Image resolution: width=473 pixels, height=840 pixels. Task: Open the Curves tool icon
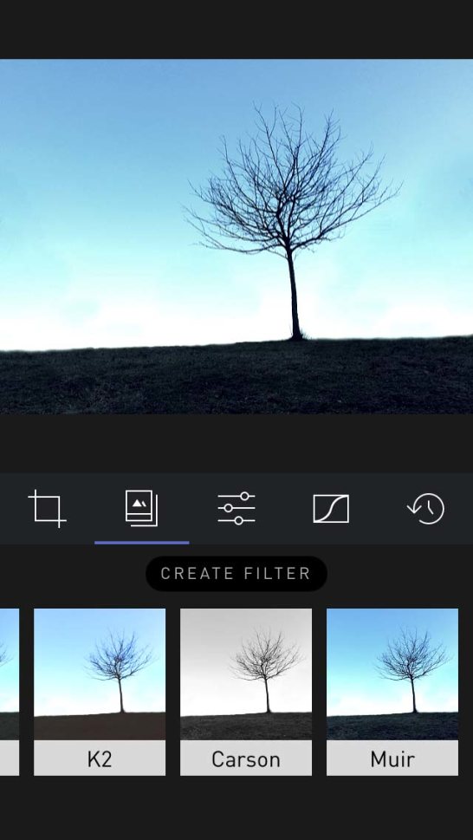pos(331,508)
